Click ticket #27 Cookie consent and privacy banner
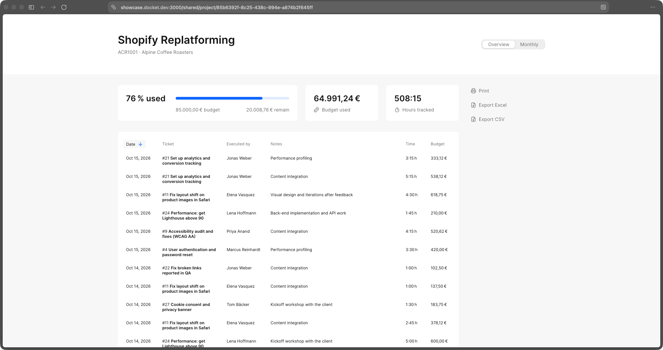Viewport: 663px width, 350px height. [186, 307]
